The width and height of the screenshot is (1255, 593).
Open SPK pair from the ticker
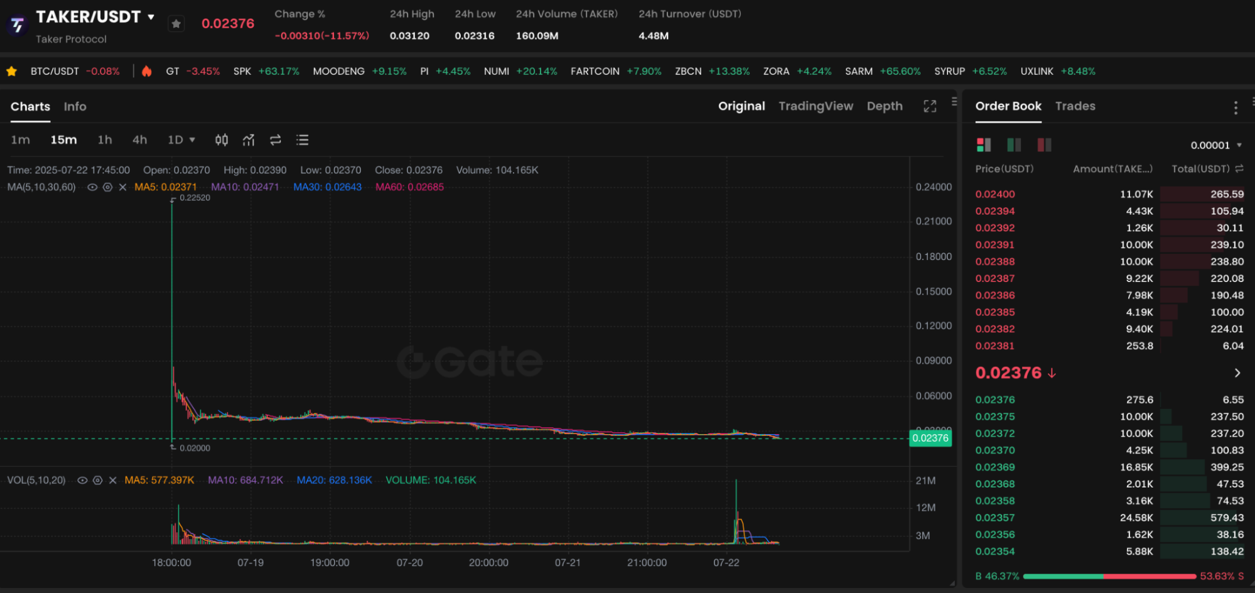(266, 72)
